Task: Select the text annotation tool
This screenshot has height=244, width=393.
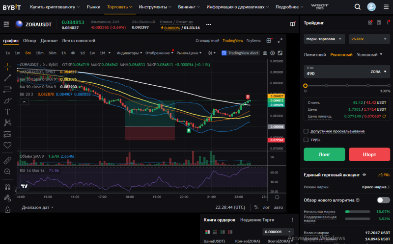Action: click(x=7, y=112)
